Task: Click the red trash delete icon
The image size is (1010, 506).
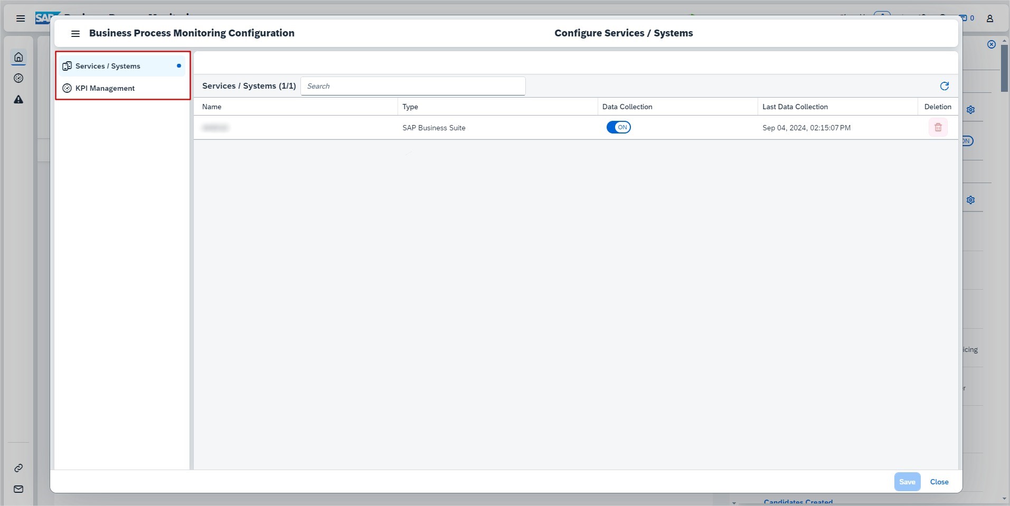Action: [x=938, y=127]
